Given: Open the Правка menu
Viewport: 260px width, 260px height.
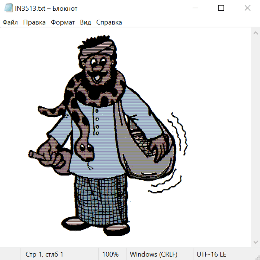Looking at the screenshot, I should point(34,23).
